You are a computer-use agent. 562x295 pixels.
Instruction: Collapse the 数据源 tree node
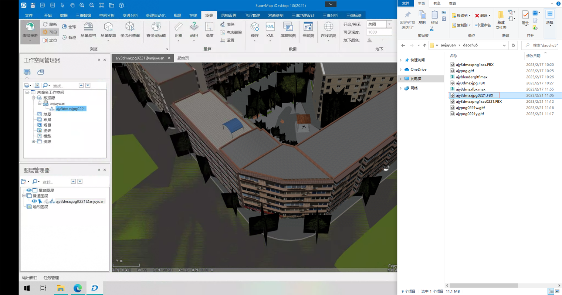(x=33, y=98)
